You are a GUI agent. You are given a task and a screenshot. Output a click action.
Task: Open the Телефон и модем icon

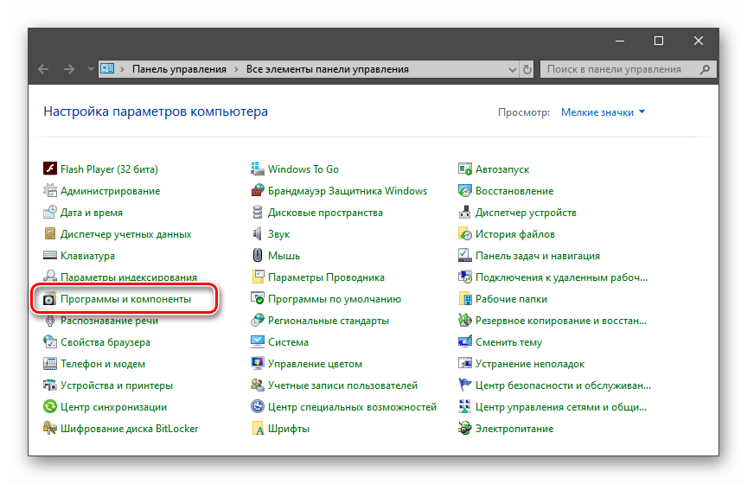click(50, 364)
